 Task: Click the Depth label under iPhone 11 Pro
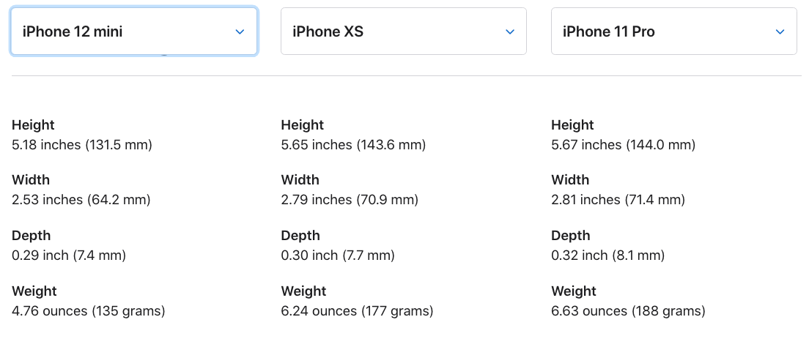click(x=571, y=236)
